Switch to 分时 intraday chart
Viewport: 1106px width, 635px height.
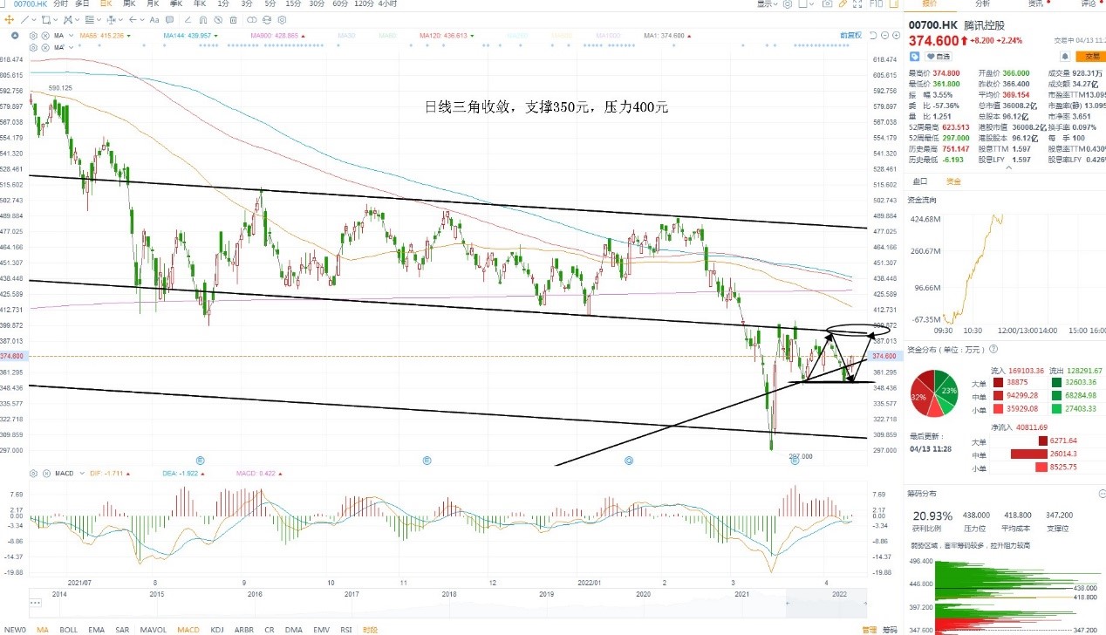(60, 3)
